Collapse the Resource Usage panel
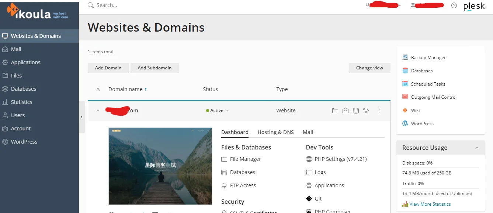The image size is (493, 213). point(476,148)
